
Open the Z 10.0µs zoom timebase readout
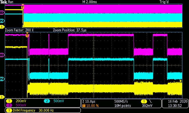tap(89, 102)
